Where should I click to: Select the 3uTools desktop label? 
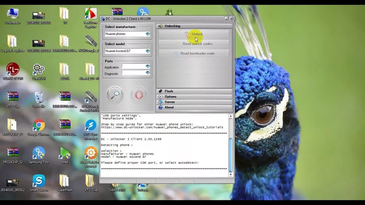click(143, 190)
